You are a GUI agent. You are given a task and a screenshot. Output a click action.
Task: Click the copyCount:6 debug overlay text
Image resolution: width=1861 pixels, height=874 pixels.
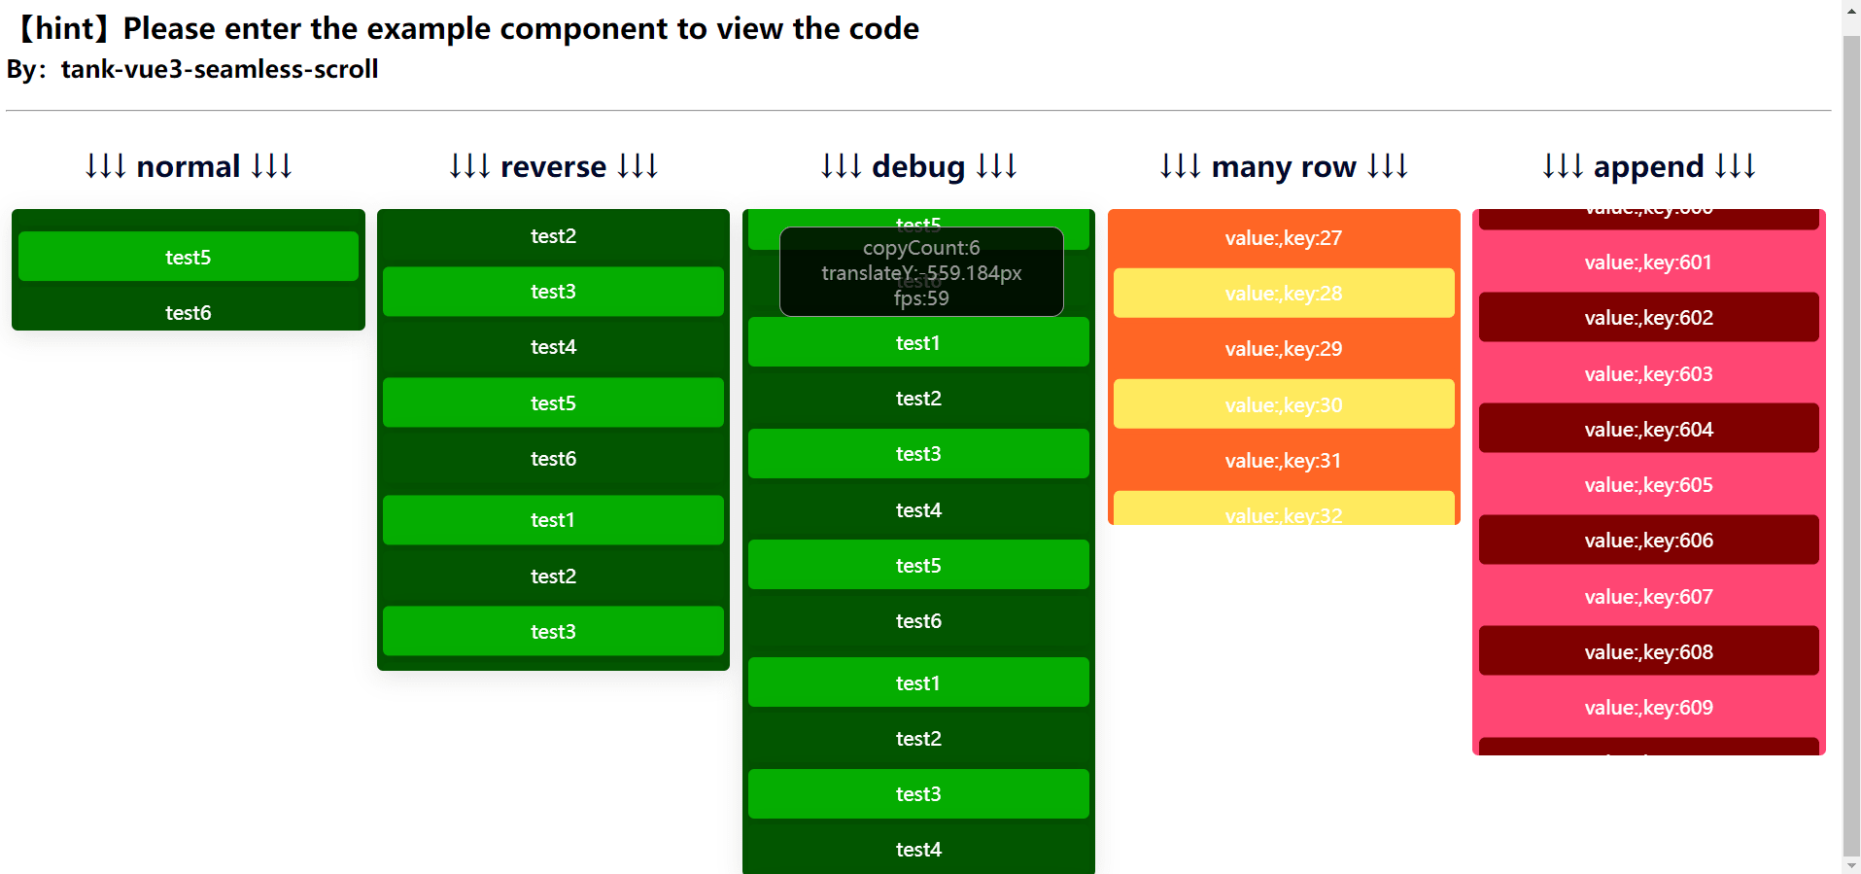921,248
